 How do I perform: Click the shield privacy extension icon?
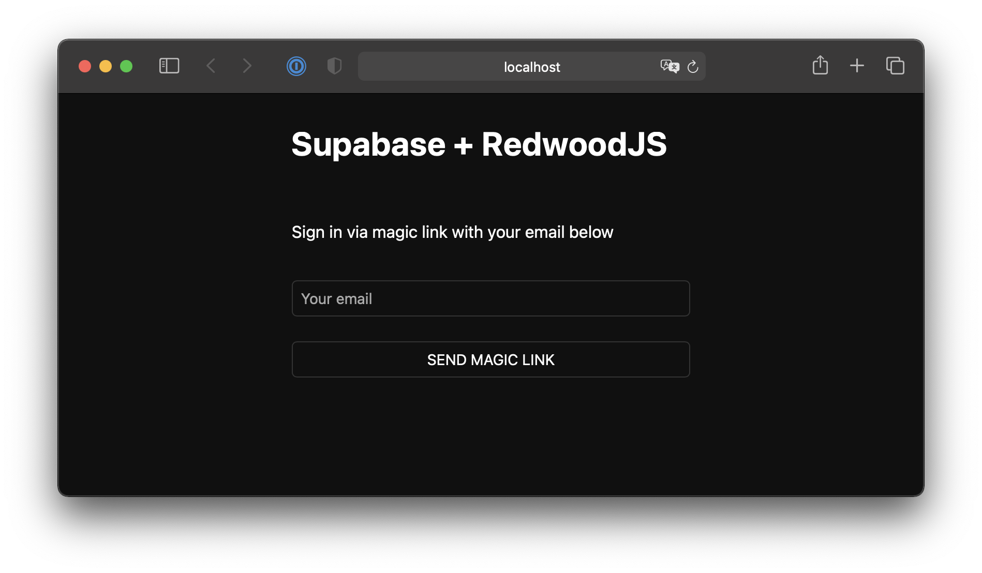tap(334, 66)
